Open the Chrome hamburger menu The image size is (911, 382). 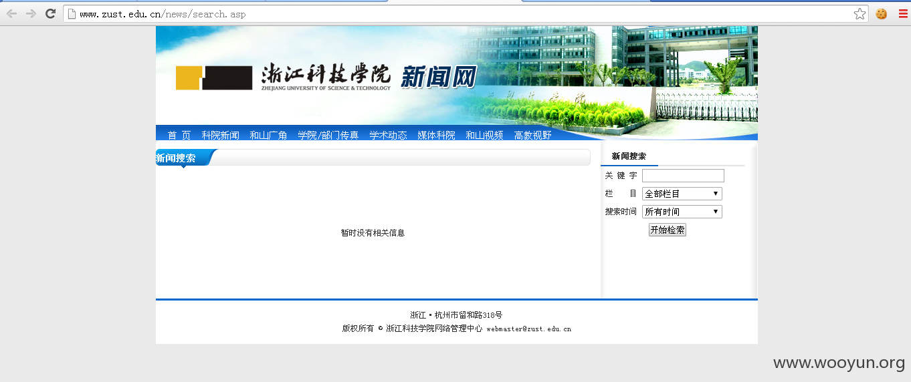(x=903, y=13)
